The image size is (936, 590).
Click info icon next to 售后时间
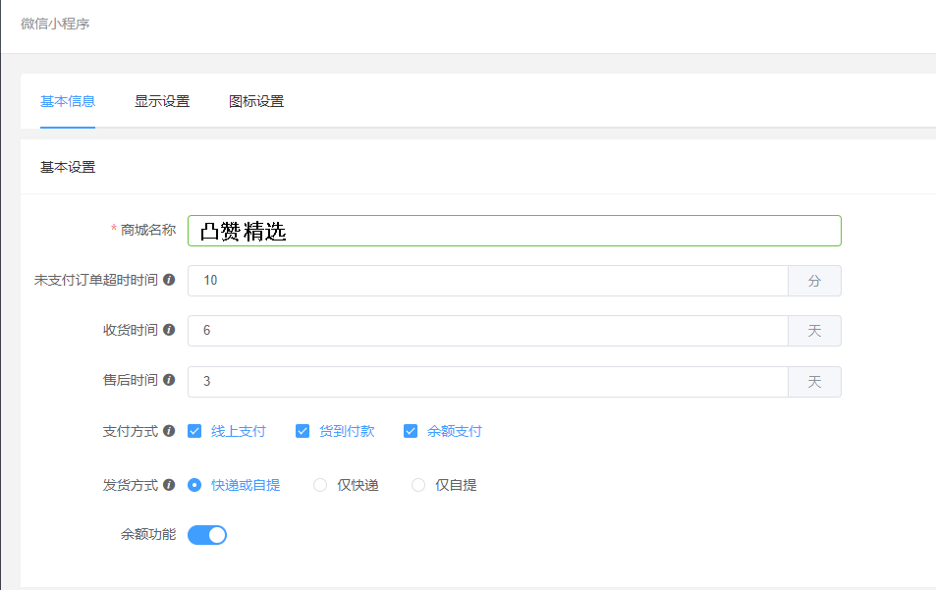point(169,380)
